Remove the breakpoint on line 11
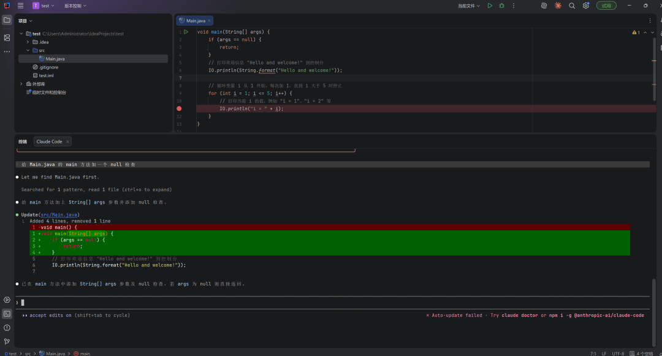The height and width of the screenshot is (356, 662). (x=179, y=108)
